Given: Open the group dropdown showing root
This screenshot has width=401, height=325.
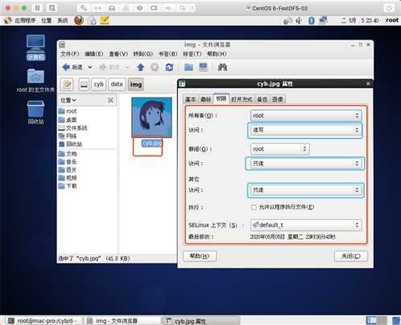Looking at the screenshot, I should [x=279, y=149].
